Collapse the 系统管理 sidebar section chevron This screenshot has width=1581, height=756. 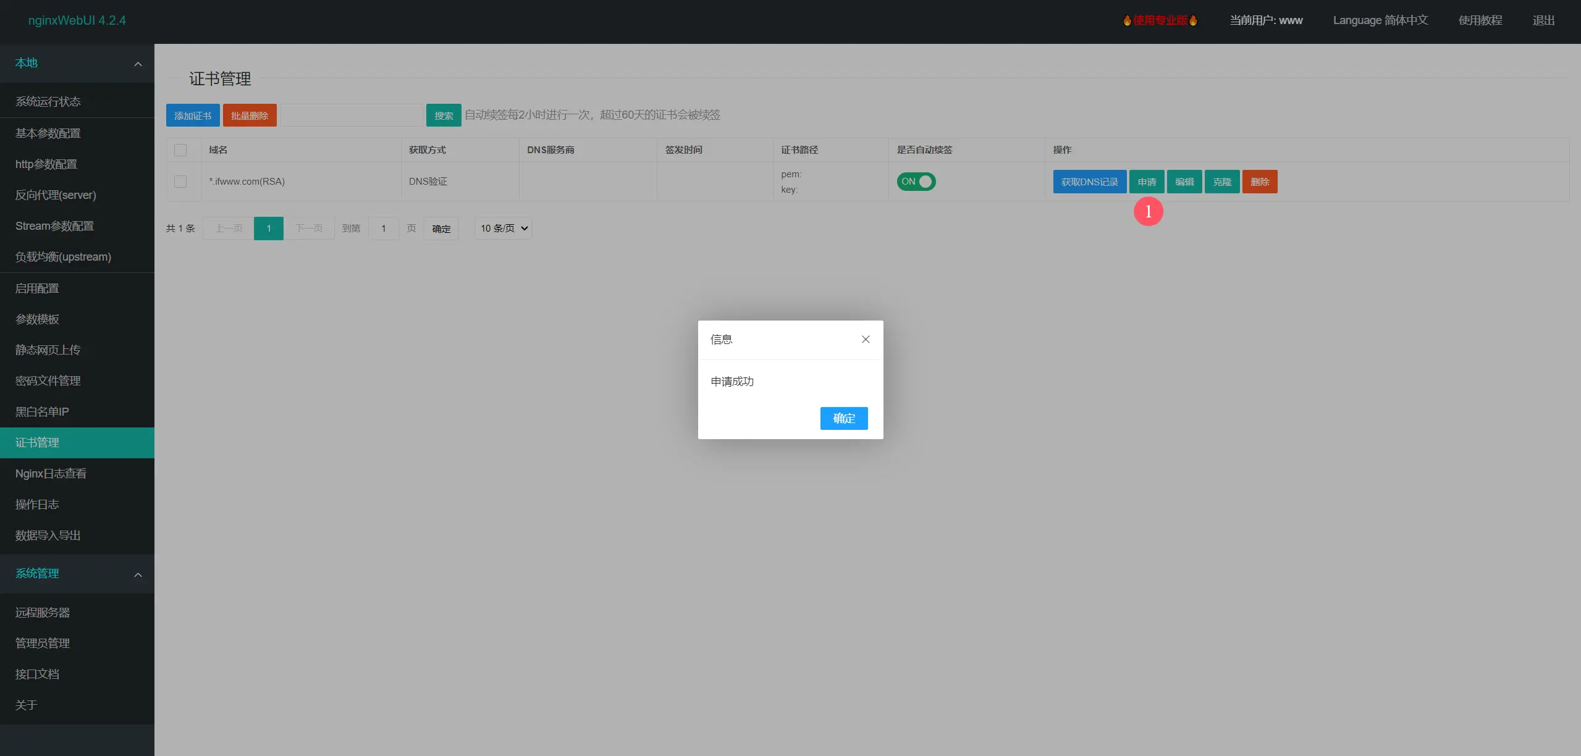(138, 574)
